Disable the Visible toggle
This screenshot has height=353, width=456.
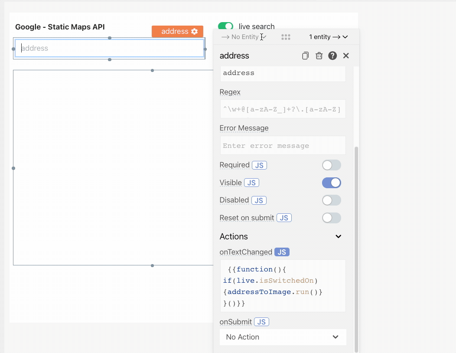331,183
